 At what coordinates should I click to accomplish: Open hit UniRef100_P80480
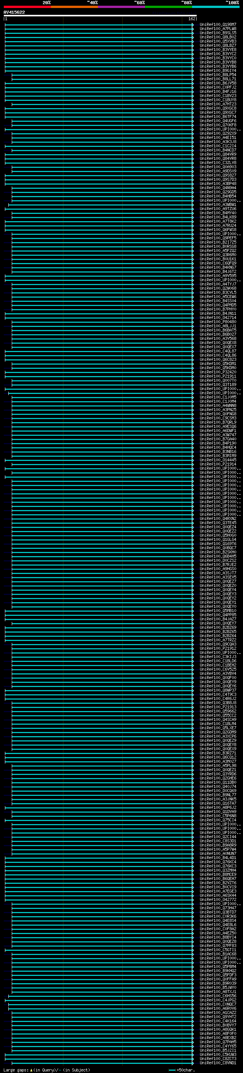click(218, 322)
